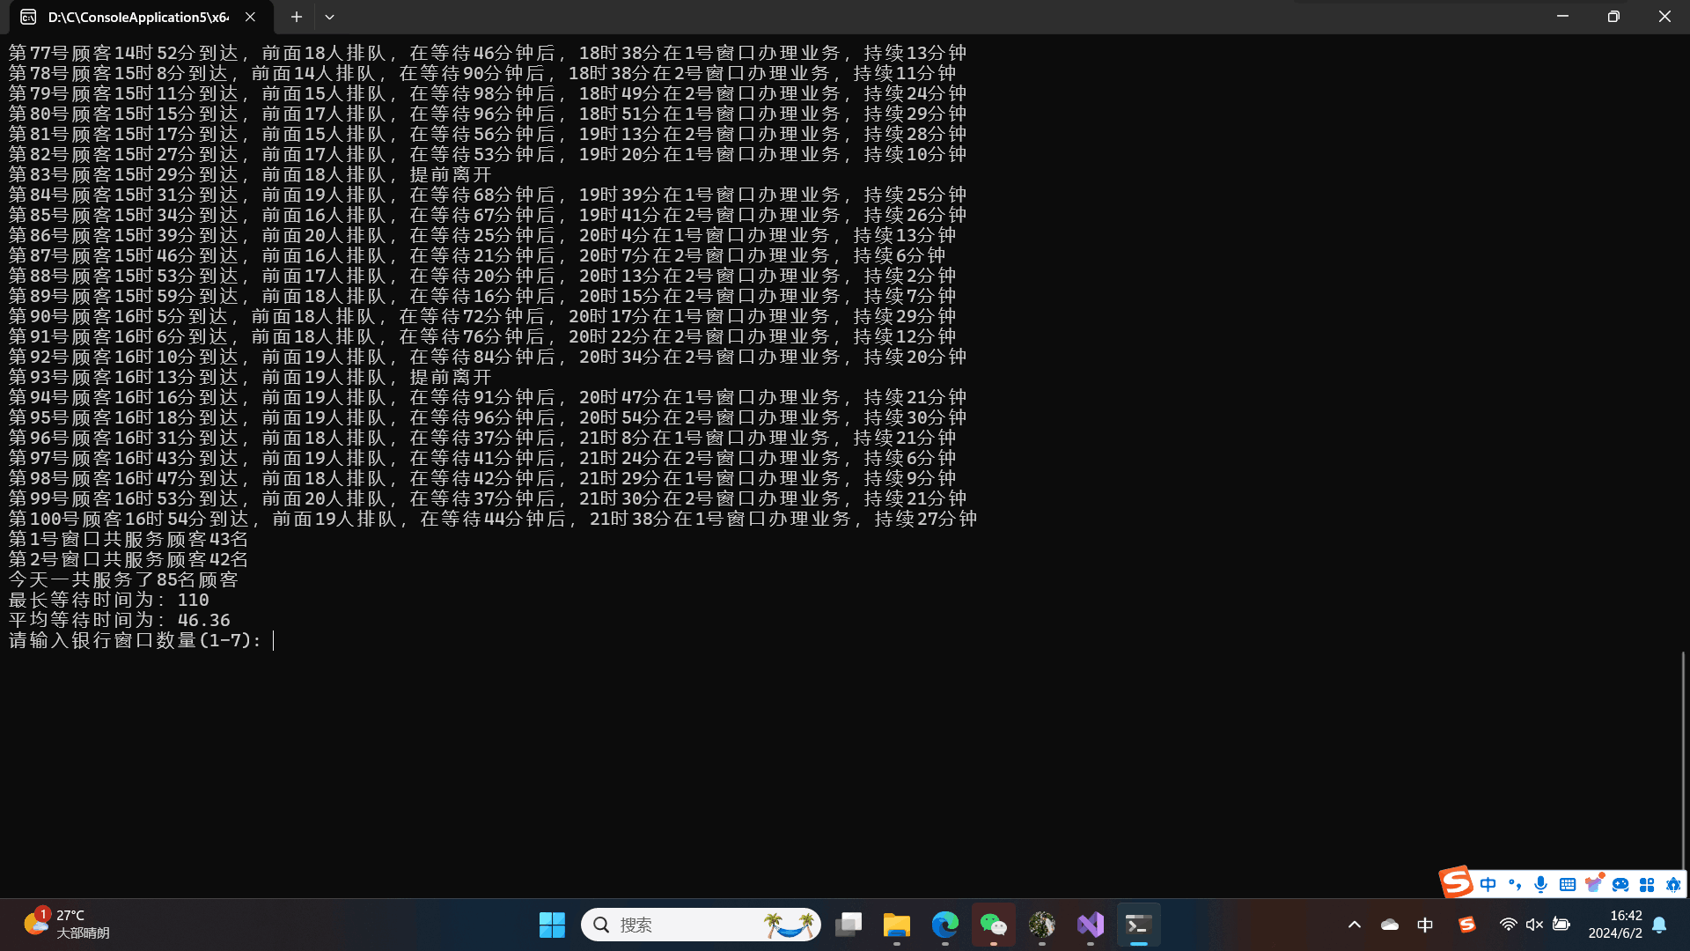The width and height of the screenshot is (1690, 951).
Task: Open the Sogou emoji panel
Action: point(1620,884)
